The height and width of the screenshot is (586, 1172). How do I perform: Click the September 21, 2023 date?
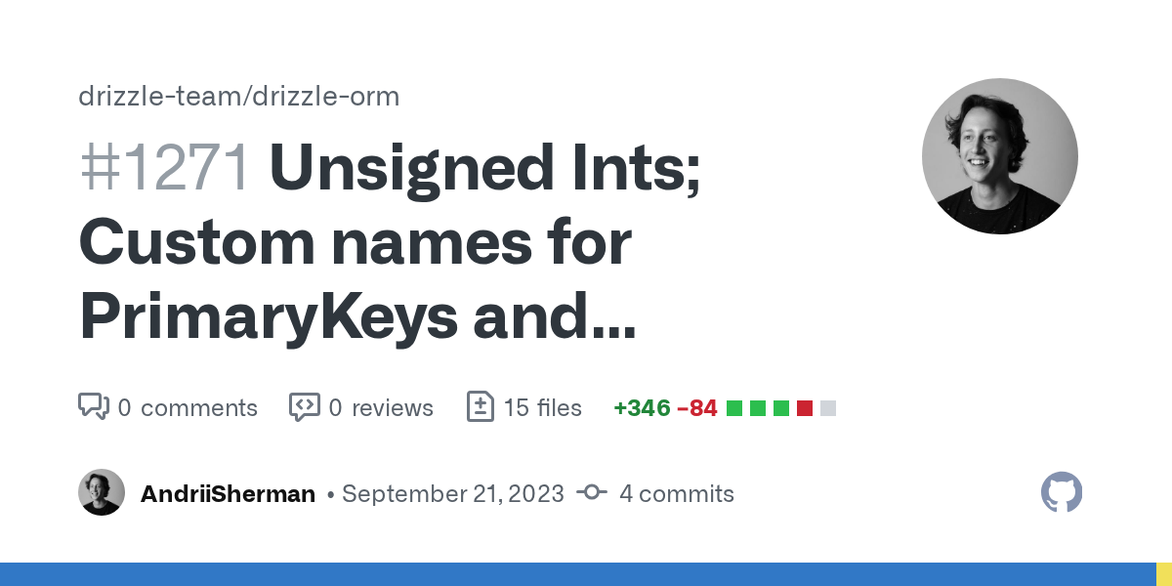click(452, 494)
